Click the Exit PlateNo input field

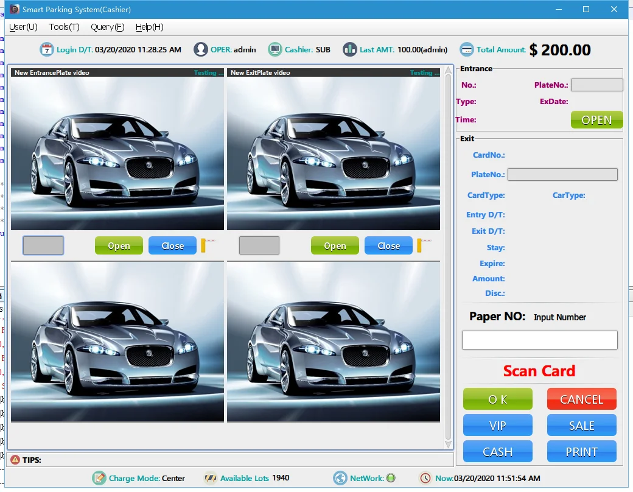(562, 175)
